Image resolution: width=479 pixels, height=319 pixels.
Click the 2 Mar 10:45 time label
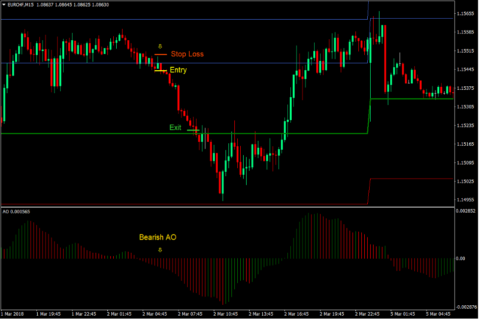(x=226, y=314)
